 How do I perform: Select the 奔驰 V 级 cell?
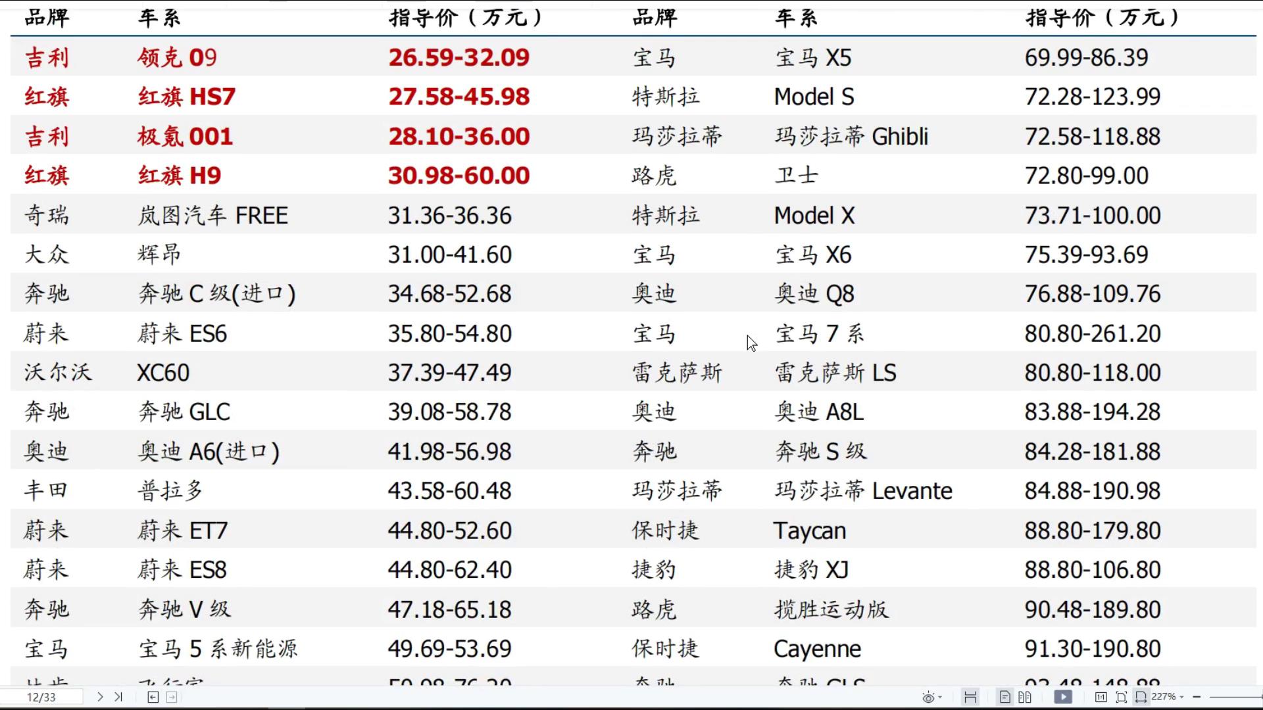click(x=184, y=609)
